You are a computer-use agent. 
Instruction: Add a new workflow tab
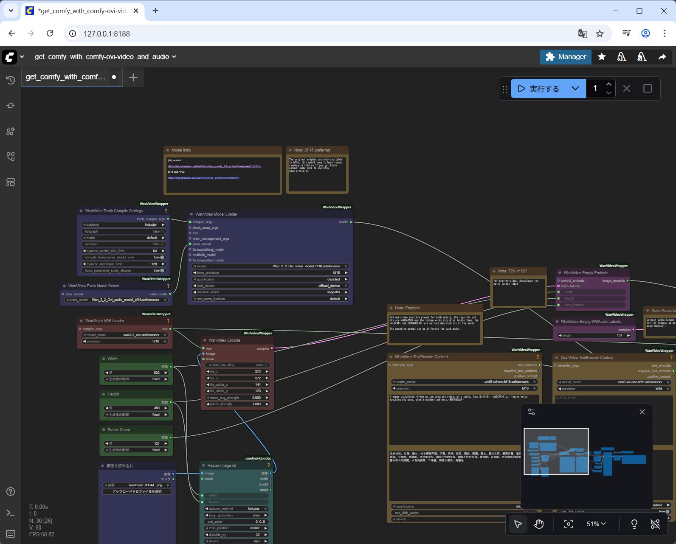[x=133, y=77]
